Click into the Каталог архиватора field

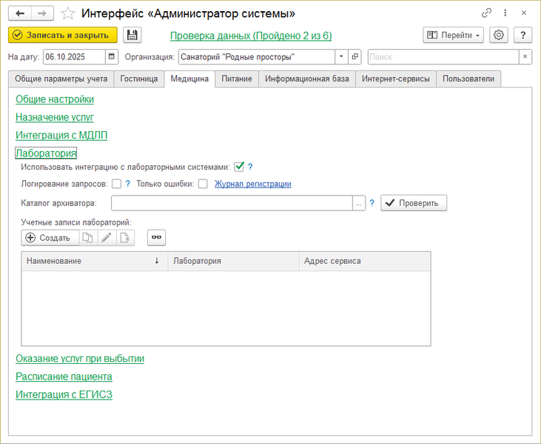(x=232, y=203)
